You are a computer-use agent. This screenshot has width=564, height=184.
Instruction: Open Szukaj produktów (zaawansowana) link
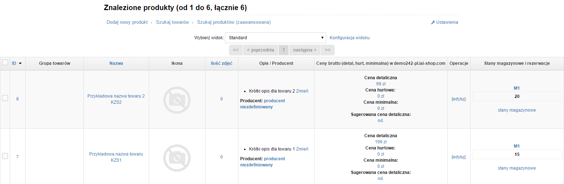pos(234,22)
